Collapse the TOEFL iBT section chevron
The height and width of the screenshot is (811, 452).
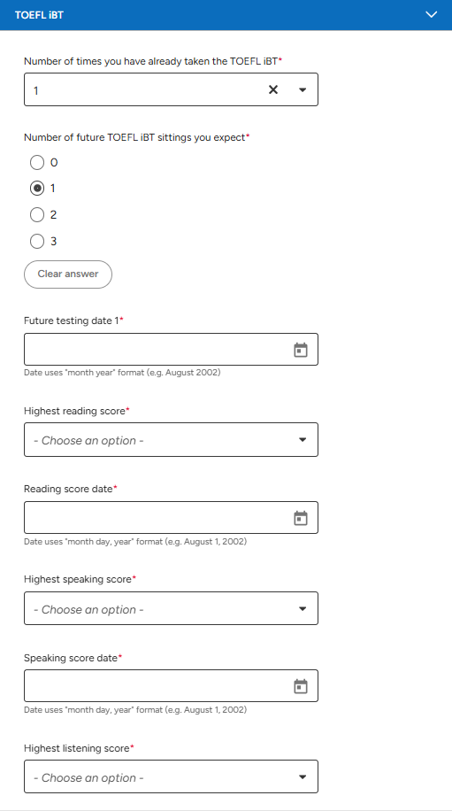(432, 14)
